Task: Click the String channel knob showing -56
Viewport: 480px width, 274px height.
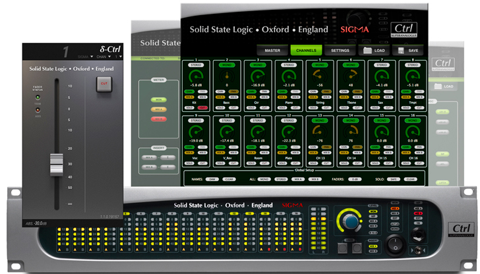Action: point(320,76)
